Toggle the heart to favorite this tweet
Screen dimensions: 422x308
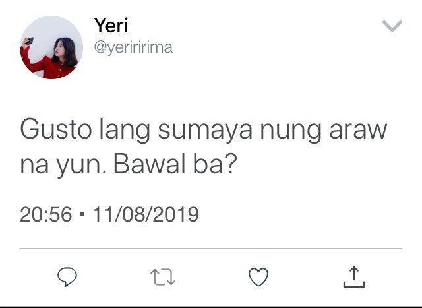click(x=258, y=277)
